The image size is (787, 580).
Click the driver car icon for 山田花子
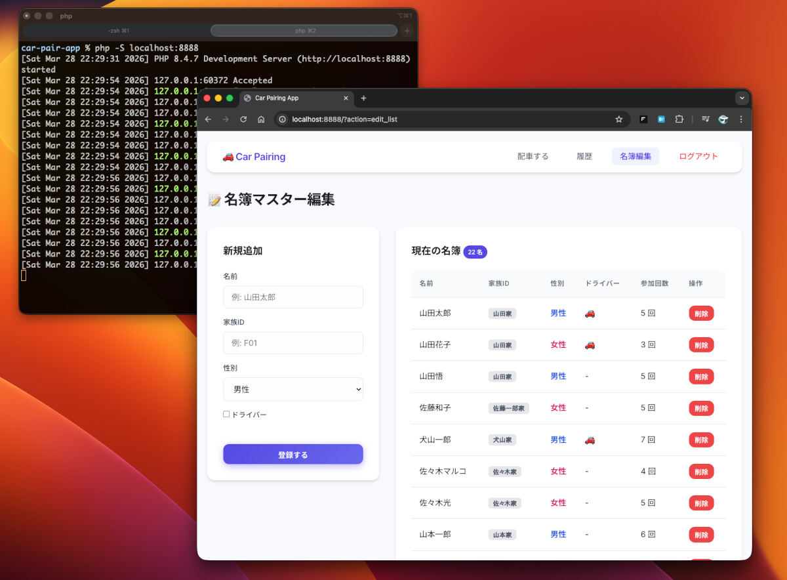590,345
